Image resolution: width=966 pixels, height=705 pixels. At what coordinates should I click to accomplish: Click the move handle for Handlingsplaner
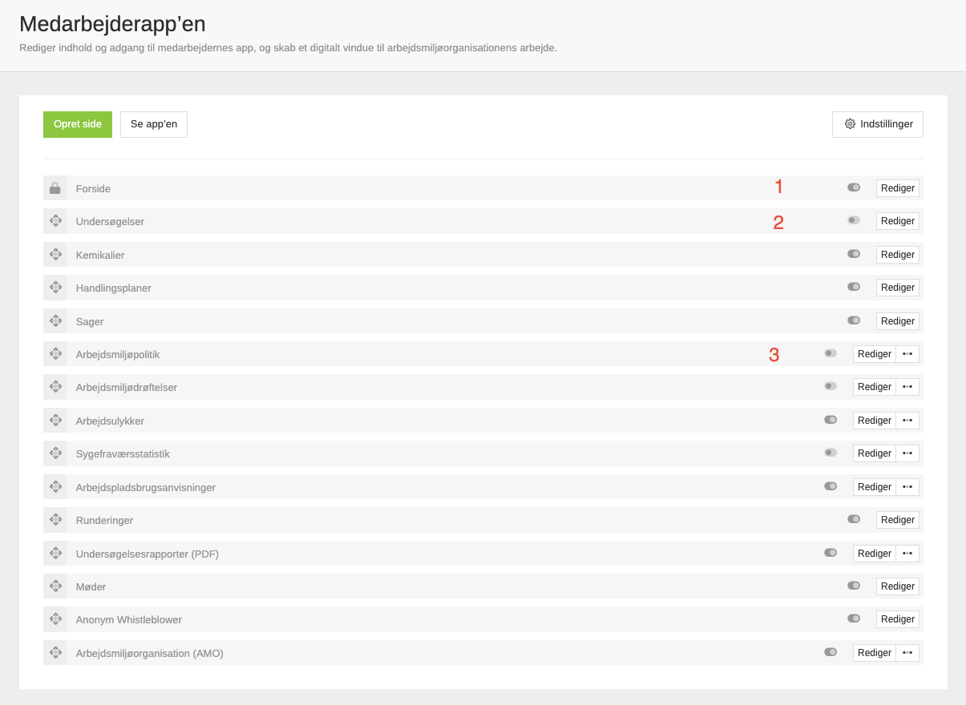click(55, 288)
